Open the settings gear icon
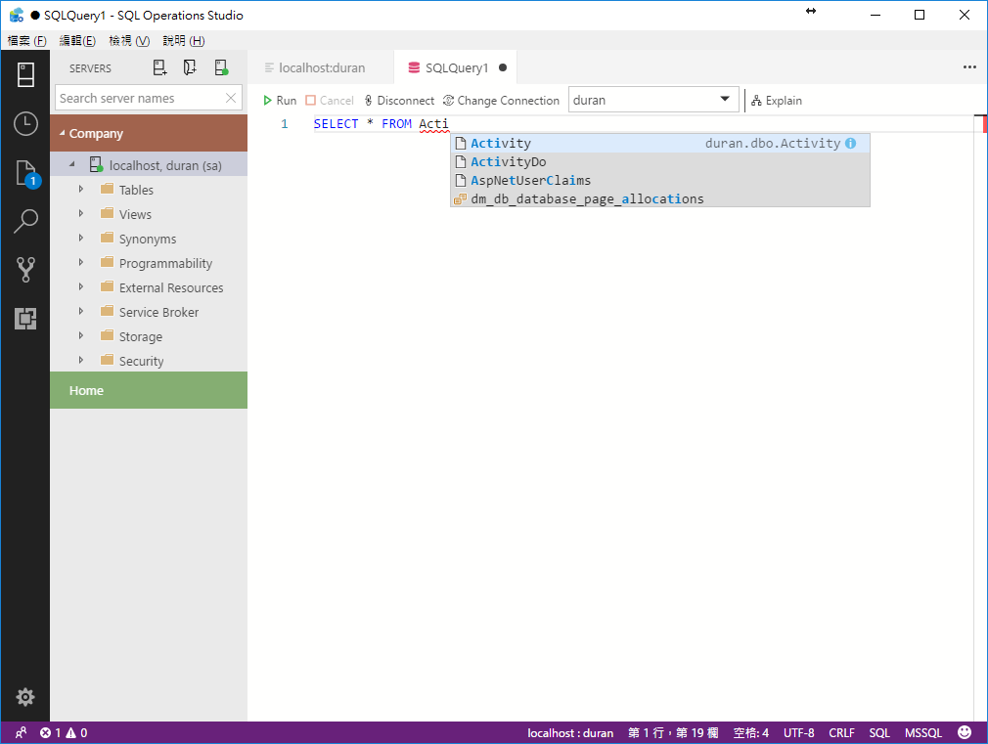 (x=25, y=697)
